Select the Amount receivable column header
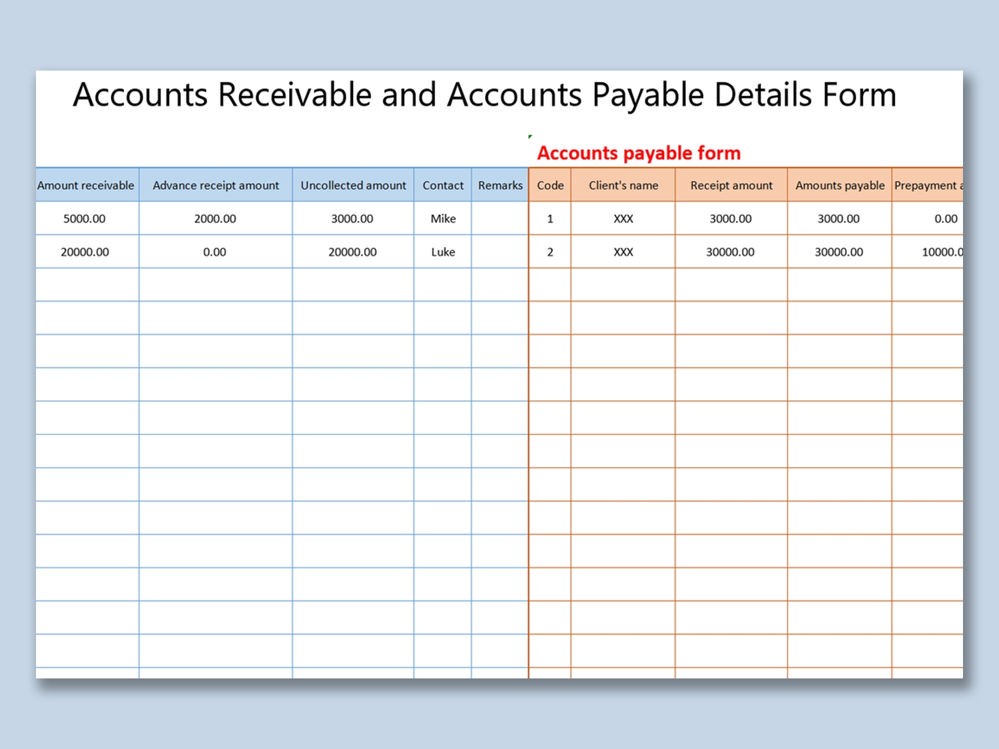 pyautogui.click(x=86, y=185)
